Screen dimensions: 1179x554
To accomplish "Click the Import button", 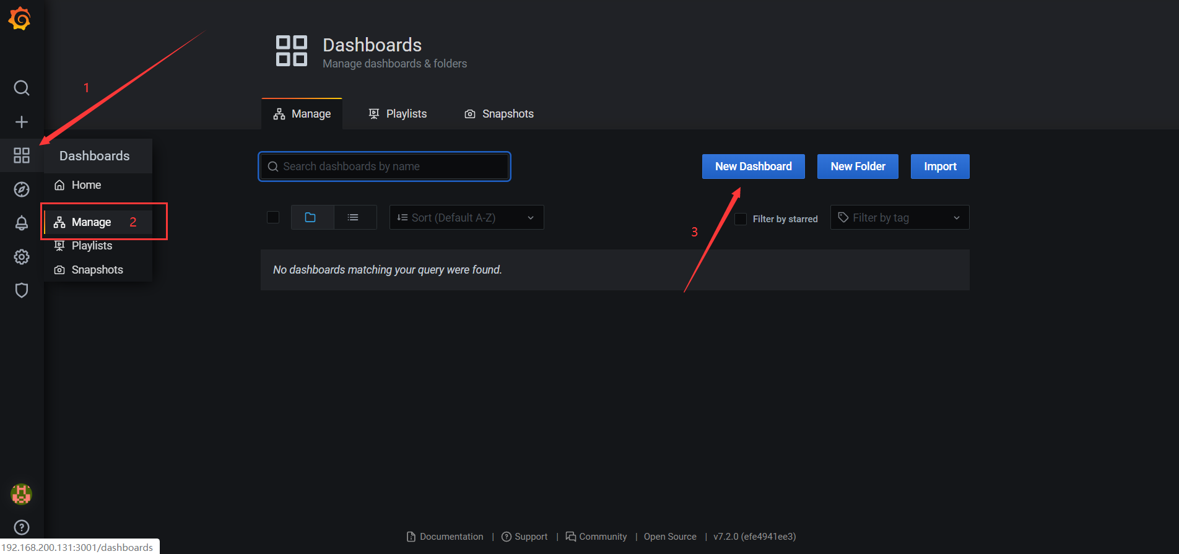I will point(939,167).
